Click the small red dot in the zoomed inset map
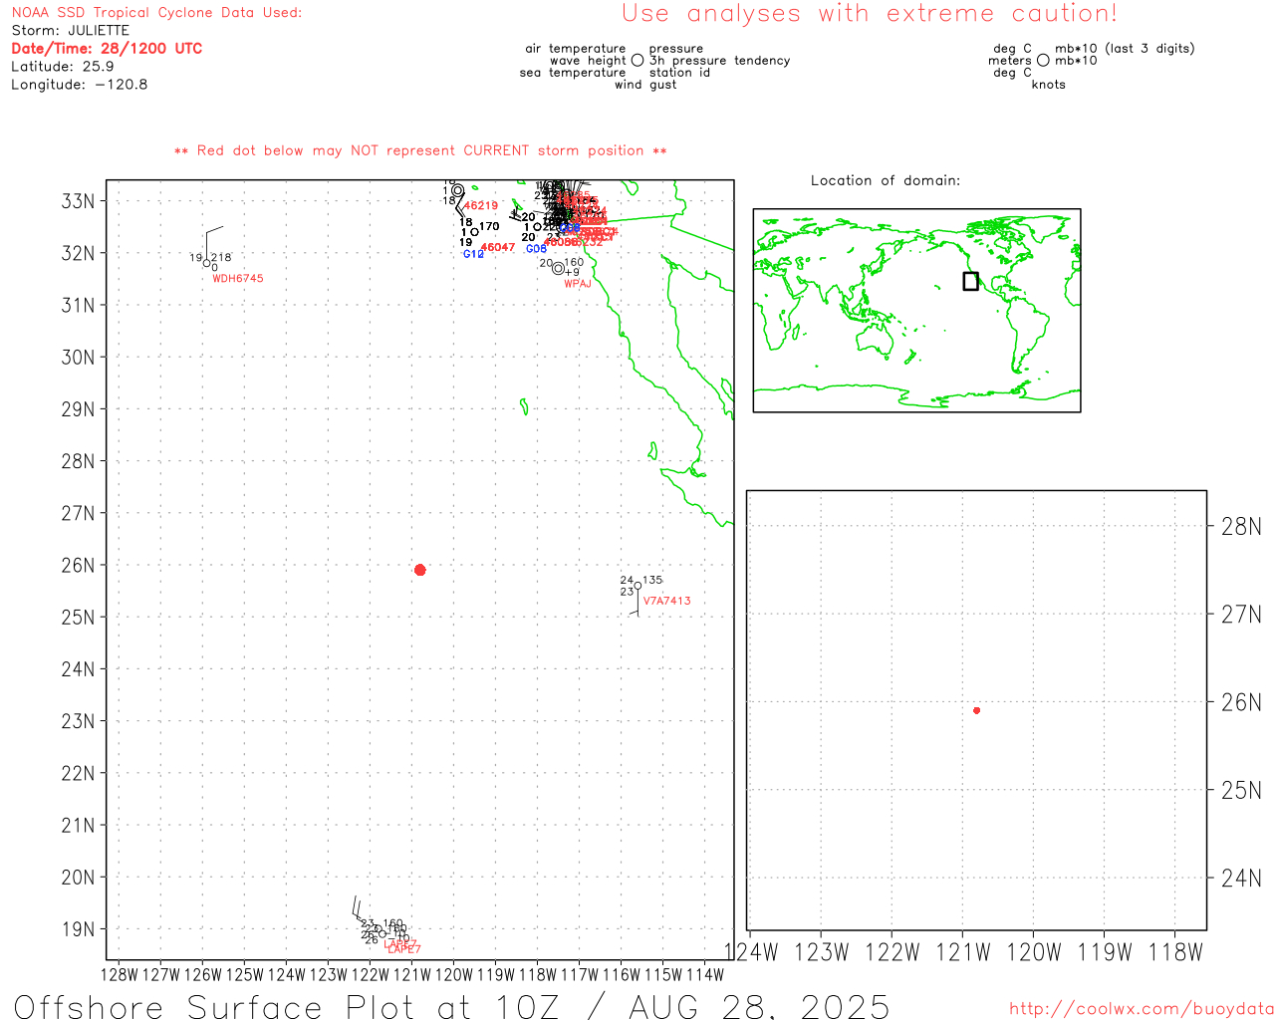 coord(976,710)
